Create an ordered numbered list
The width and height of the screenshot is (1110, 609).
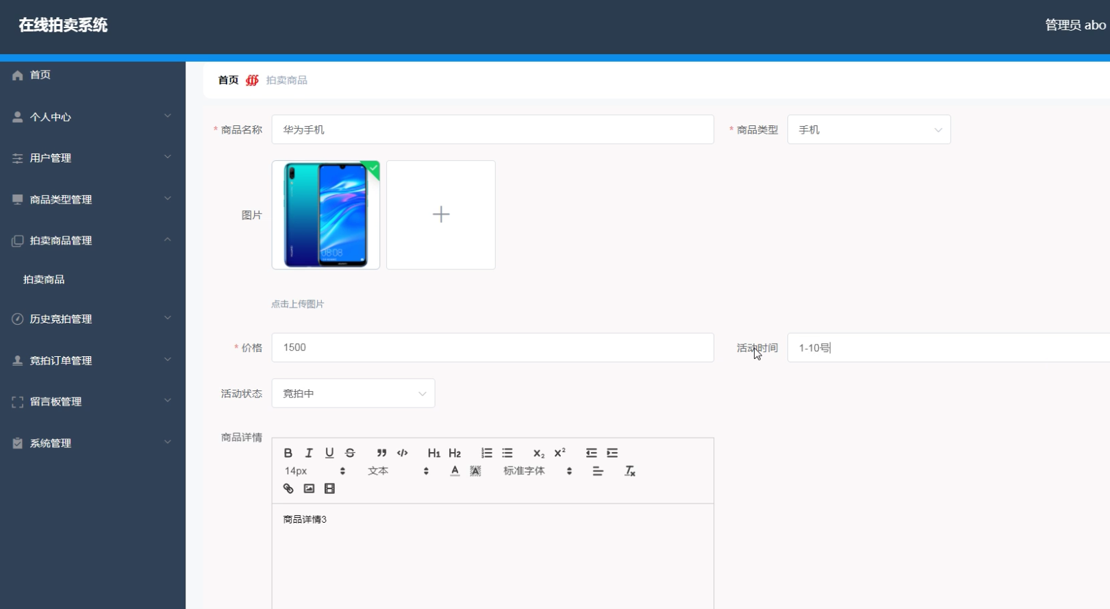point(486,453)
